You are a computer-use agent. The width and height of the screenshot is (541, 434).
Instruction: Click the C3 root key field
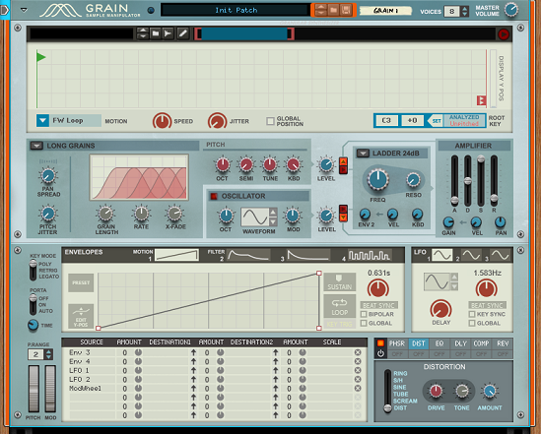coord(386,120)
